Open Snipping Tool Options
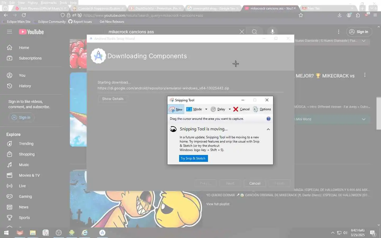Screen dimensions: 381x238 pos(262,109)
